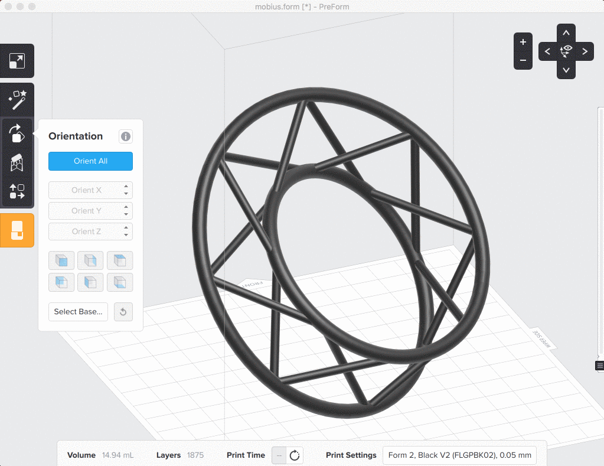
Task: Rotate view right with the right chevron
Action: 585,51
